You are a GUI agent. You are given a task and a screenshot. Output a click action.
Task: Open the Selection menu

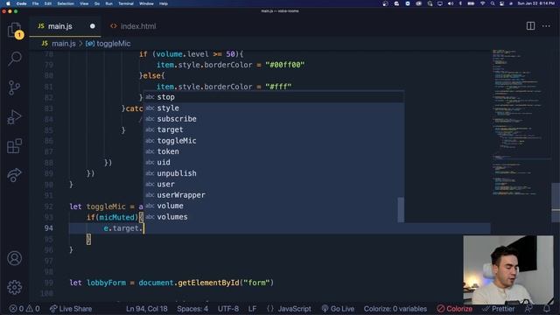pyautogui.click(x=66, y=3)
